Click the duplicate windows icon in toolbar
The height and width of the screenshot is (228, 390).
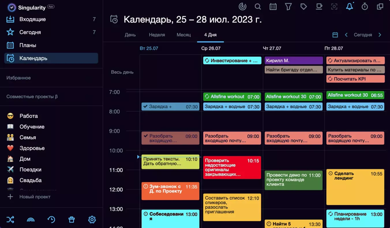tap(380, 6)
